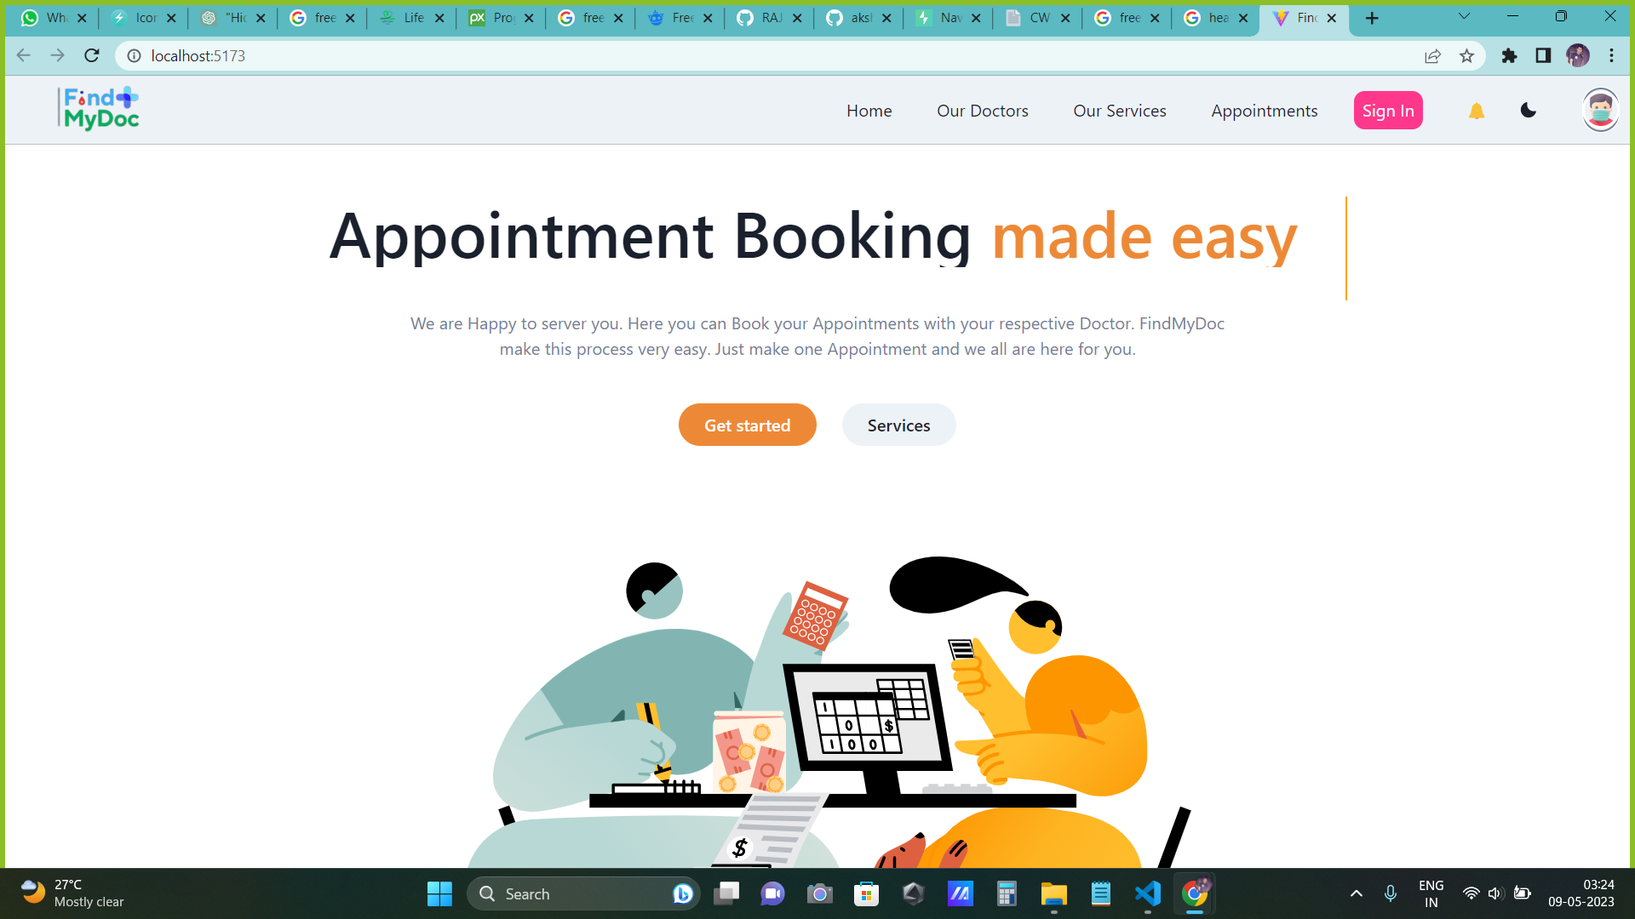Click the grey Services button
Viewport: 1635px width, 919px height.
898,425
